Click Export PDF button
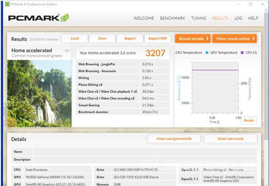 pos(158,38)
